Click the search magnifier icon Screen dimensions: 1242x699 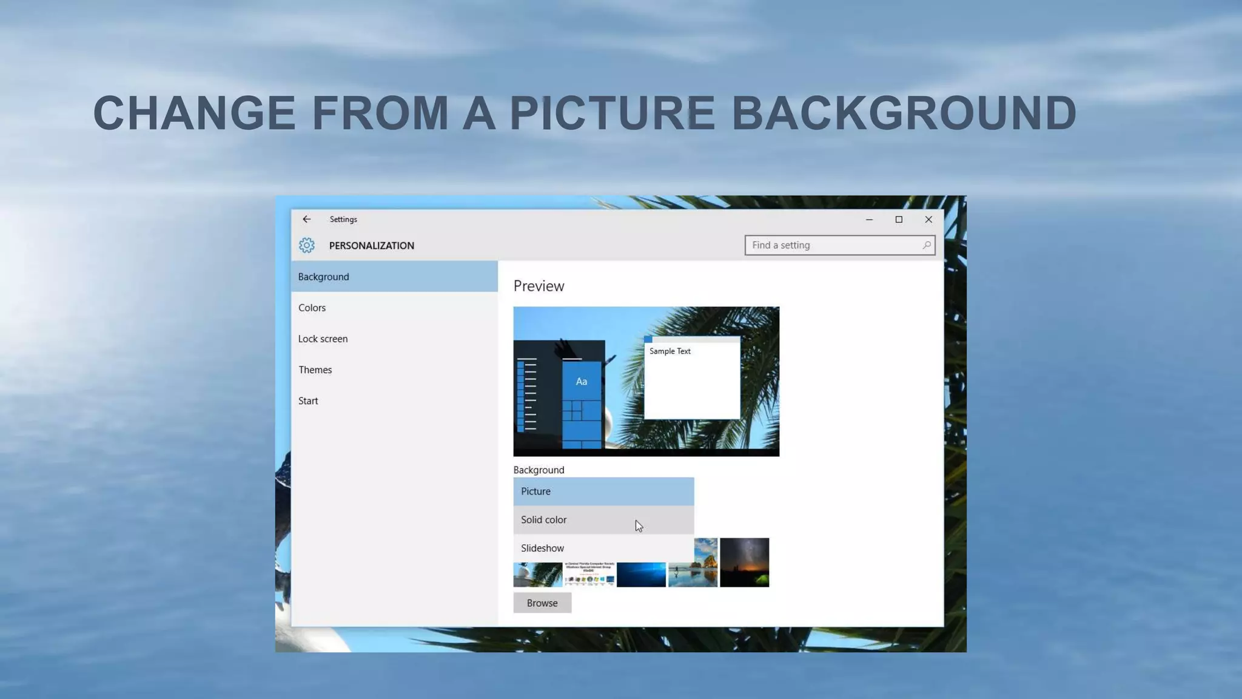point(926,245)
